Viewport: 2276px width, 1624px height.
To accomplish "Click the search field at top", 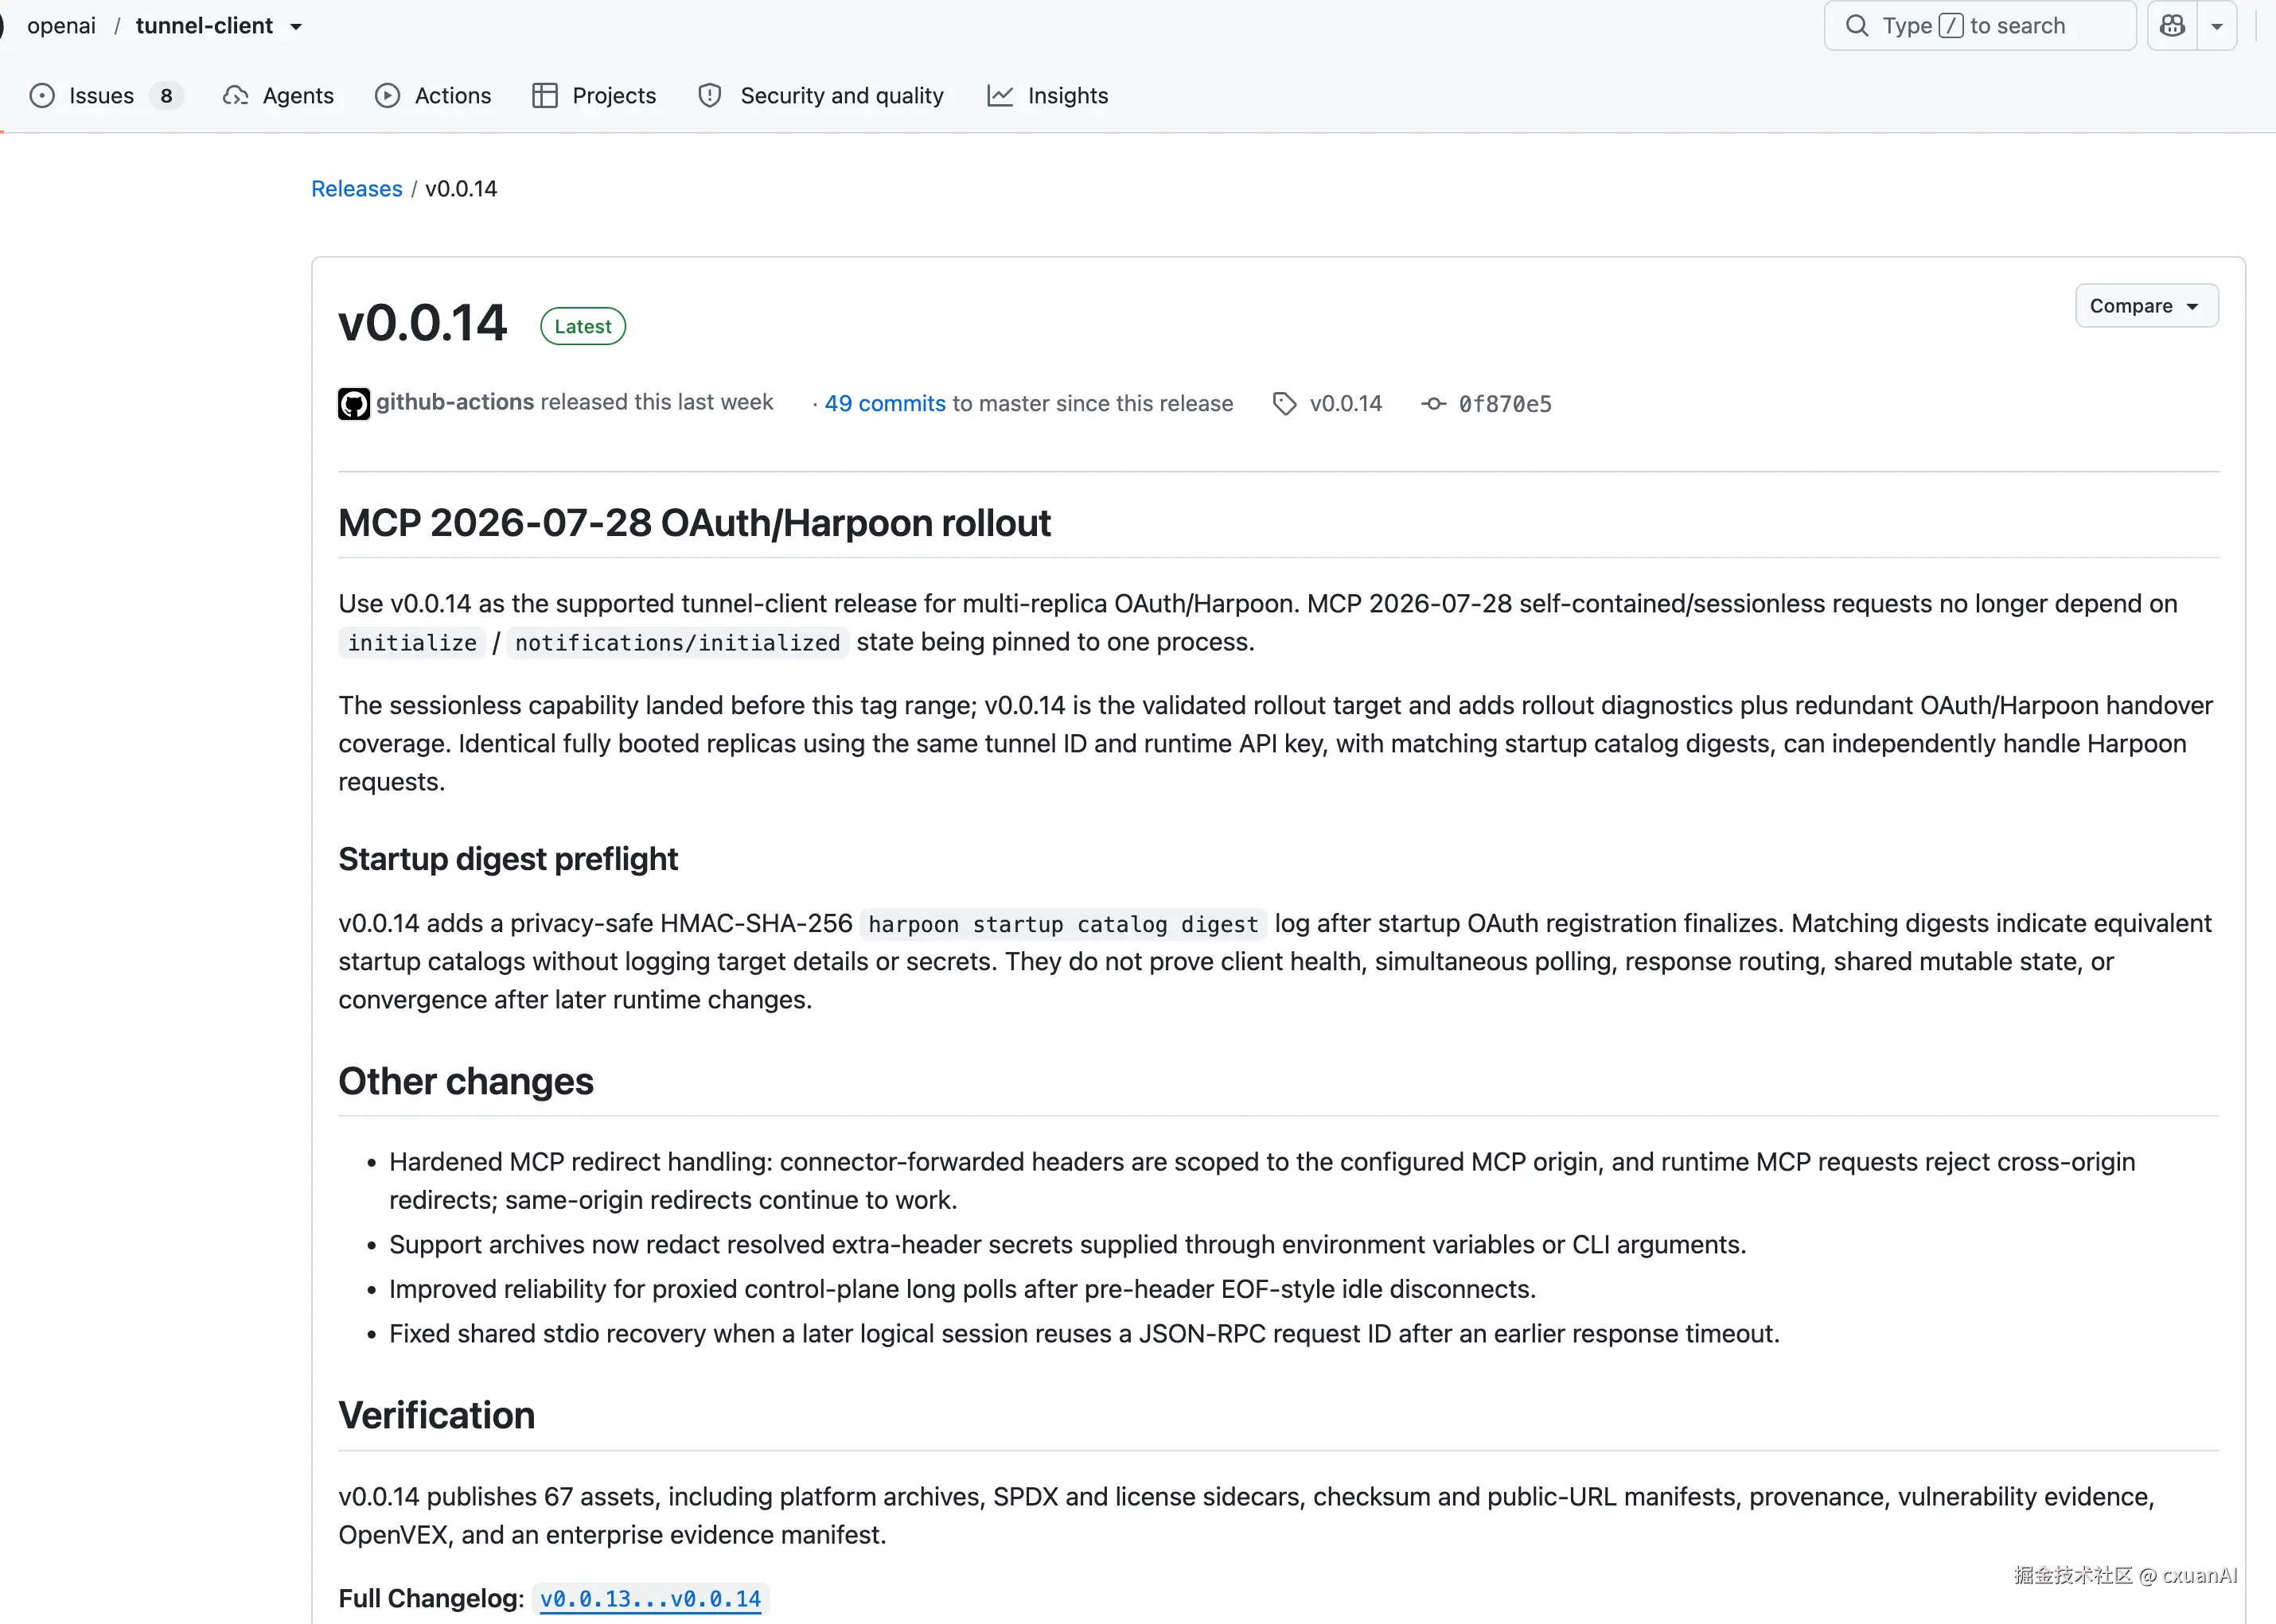I will (x=1980, y=26).
